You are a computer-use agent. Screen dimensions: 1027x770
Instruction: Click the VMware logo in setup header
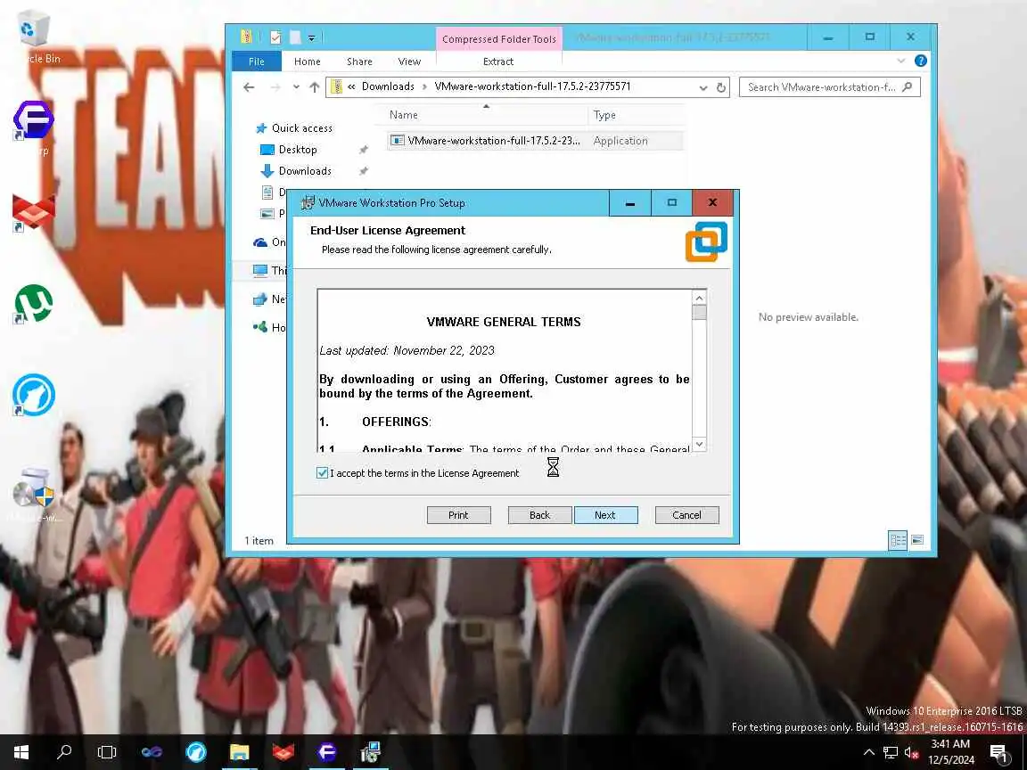(x=706, y=242)
